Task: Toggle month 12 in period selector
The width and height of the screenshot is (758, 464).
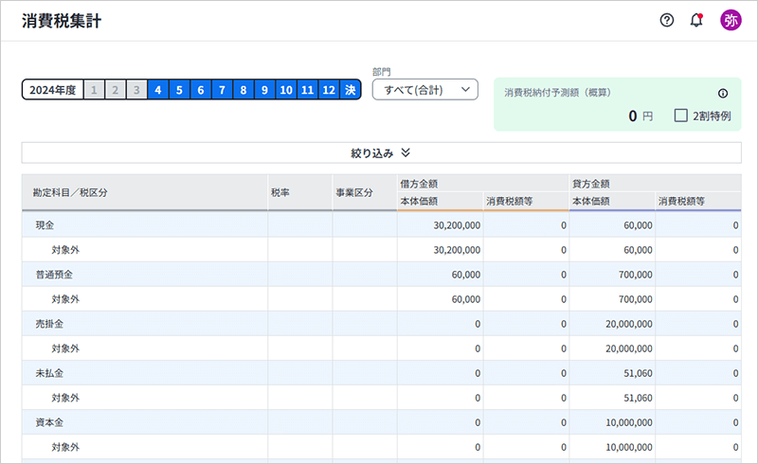Action: point(329,90)
